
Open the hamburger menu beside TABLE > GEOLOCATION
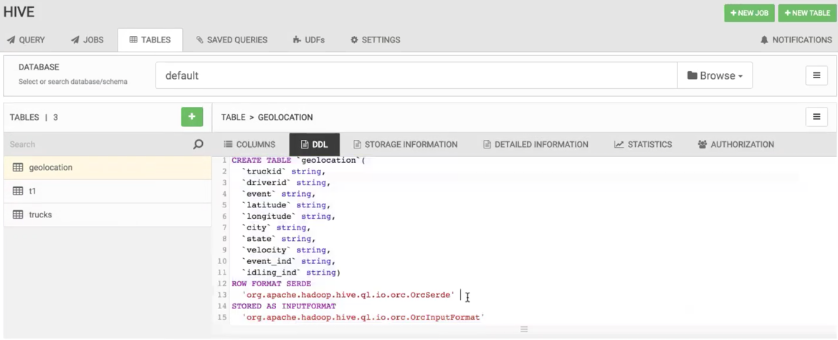point(816,116)
